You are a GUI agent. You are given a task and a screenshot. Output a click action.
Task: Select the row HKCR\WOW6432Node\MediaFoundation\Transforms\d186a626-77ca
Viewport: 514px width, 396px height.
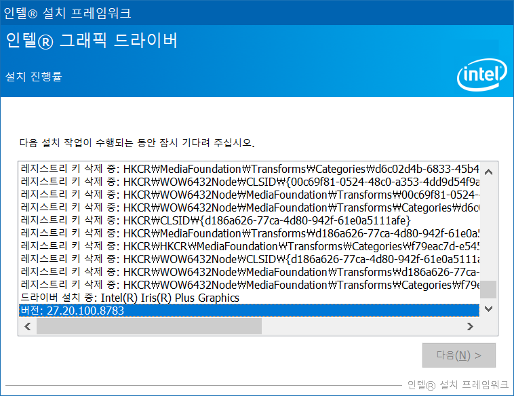click(249, 272)
